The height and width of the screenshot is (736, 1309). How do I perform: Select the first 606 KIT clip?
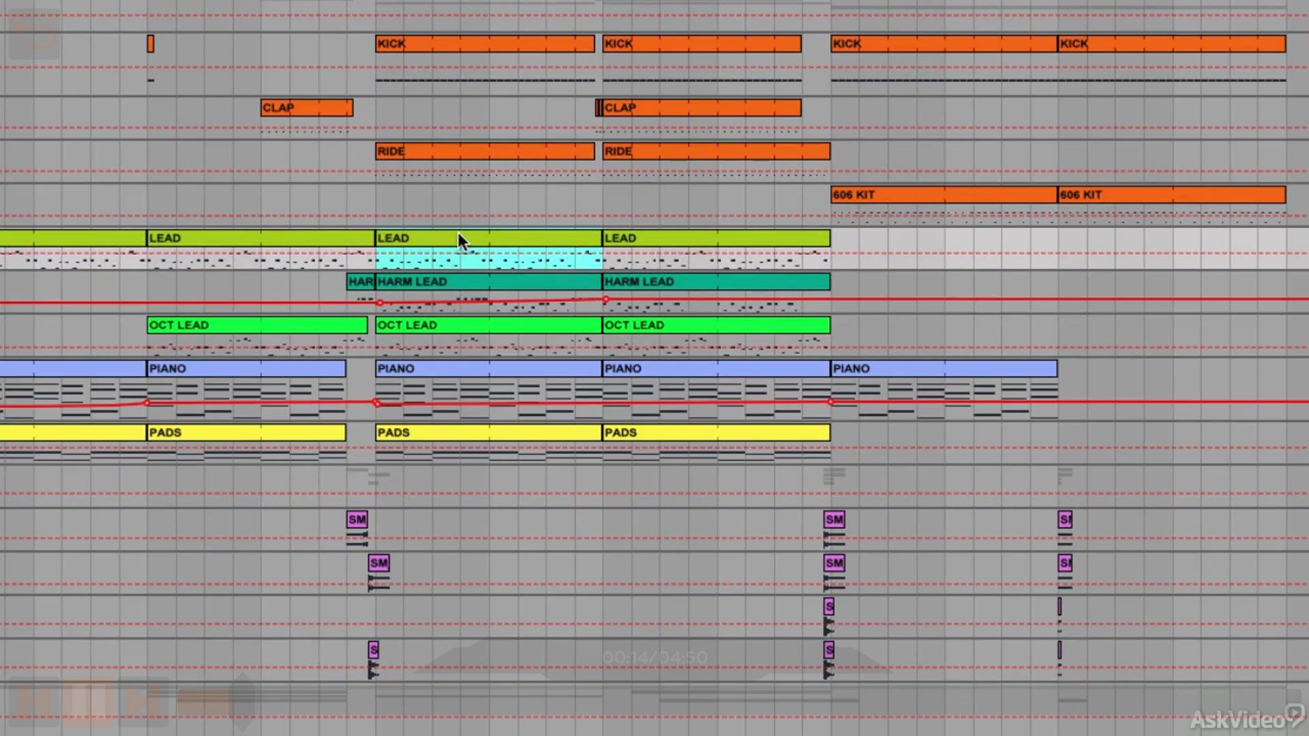(x=944, y=195)
